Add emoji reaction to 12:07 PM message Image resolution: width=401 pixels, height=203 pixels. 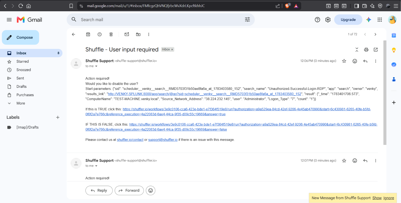(355, 161)
